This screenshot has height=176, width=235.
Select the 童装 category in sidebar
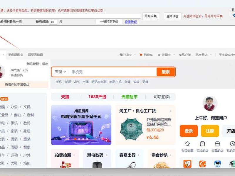pos(27,139)
